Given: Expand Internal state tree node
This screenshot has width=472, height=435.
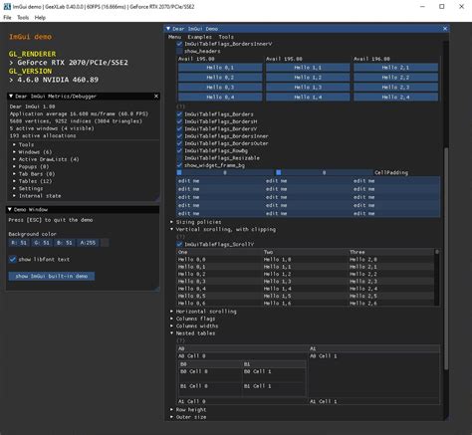Looking at the screenshot, I should (x=14, y=196).
